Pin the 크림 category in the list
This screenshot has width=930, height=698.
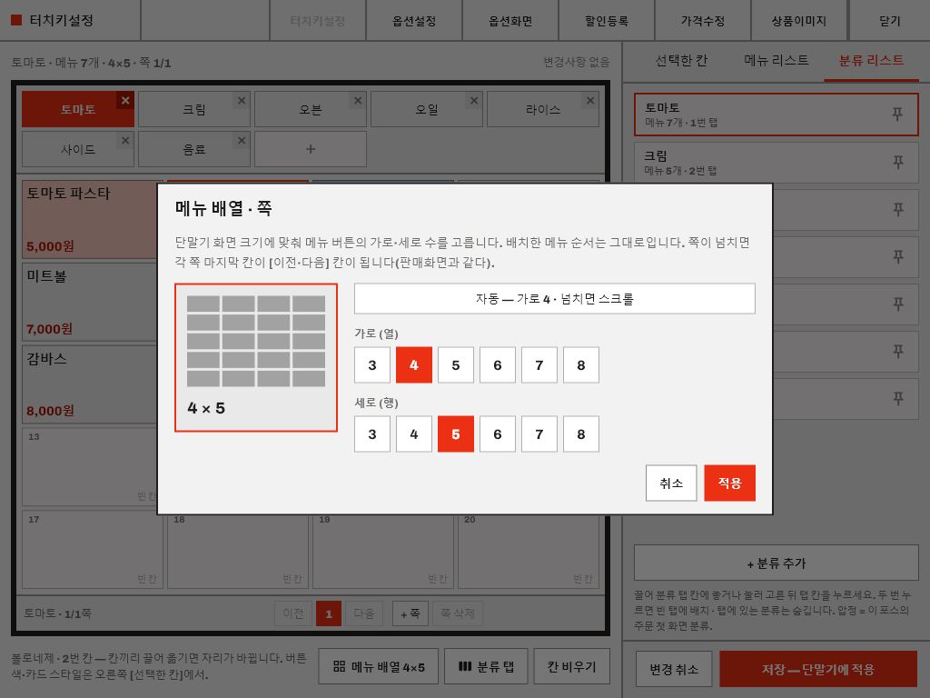(898, 162)
